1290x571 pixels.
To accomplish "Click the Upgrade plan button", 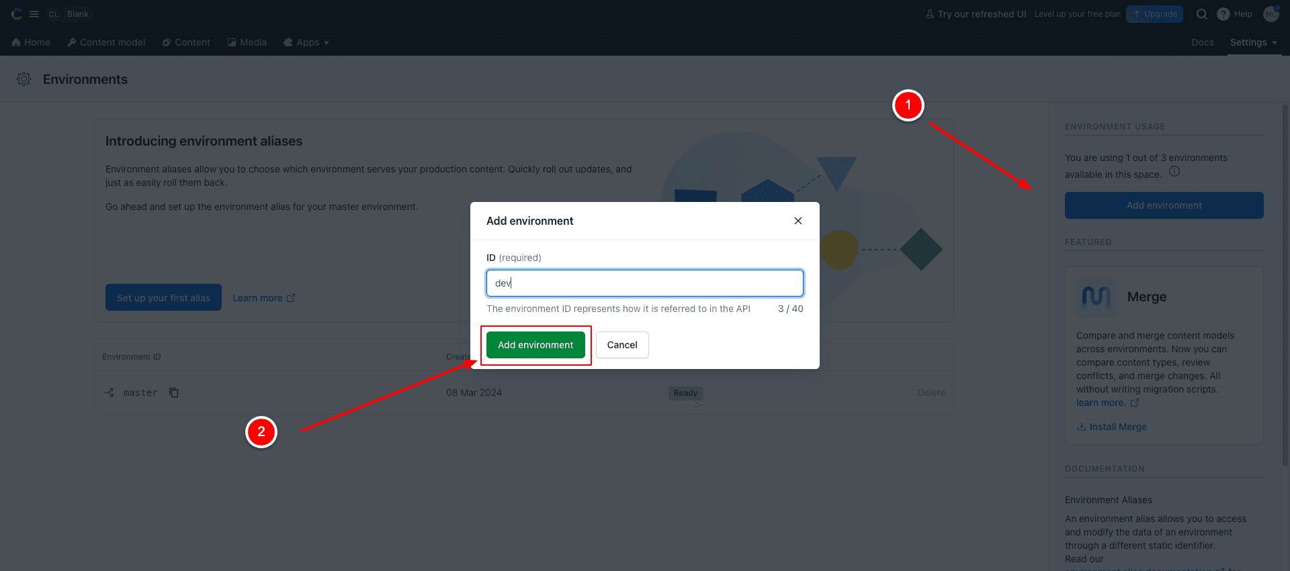I will coord(1154,14).
